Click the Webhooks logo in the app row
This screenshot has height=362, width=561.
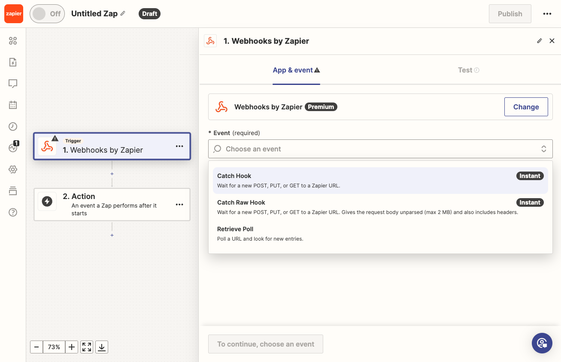click(x=221, y=107)
